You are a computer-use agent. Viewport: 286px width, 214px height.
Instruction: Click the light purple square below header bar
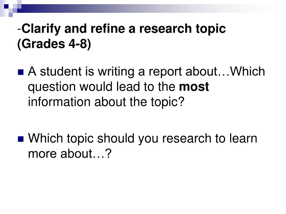(x=11, y=15)
